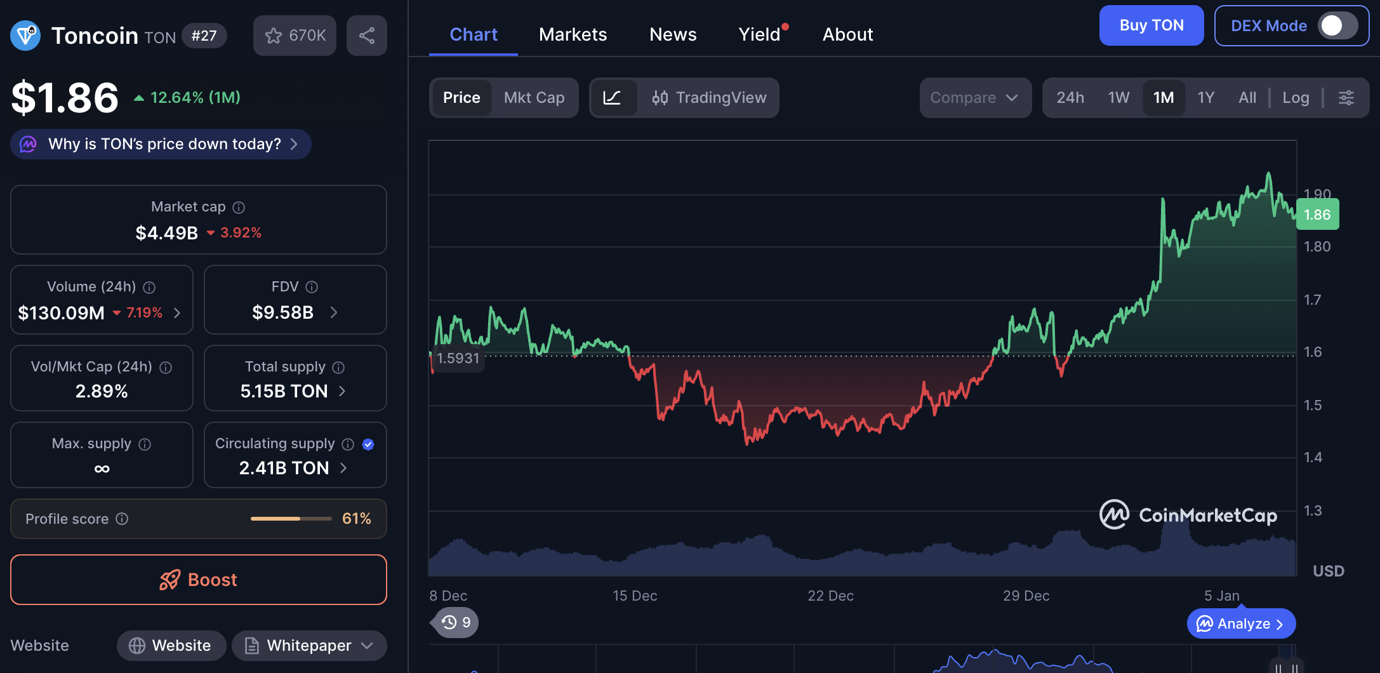Viewport: 1380px width, 673px height.
Task: Open the Compare dropdown
Action: 974,98
